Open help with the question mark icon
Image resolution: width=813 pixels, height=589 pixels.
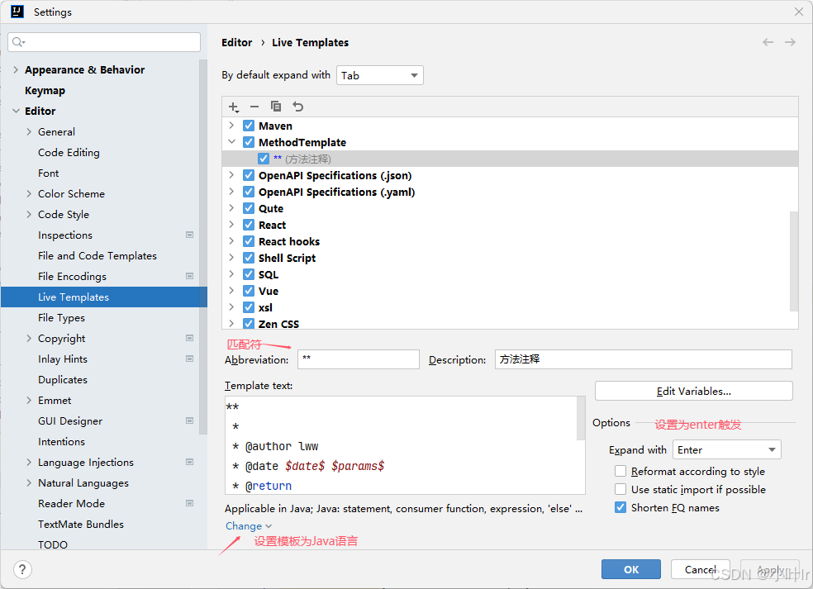pyautogui.click(x=22, y=569)
